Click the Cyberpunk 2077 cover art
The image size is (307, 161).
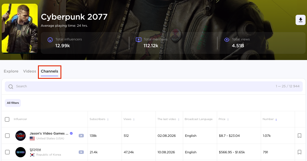20,28
